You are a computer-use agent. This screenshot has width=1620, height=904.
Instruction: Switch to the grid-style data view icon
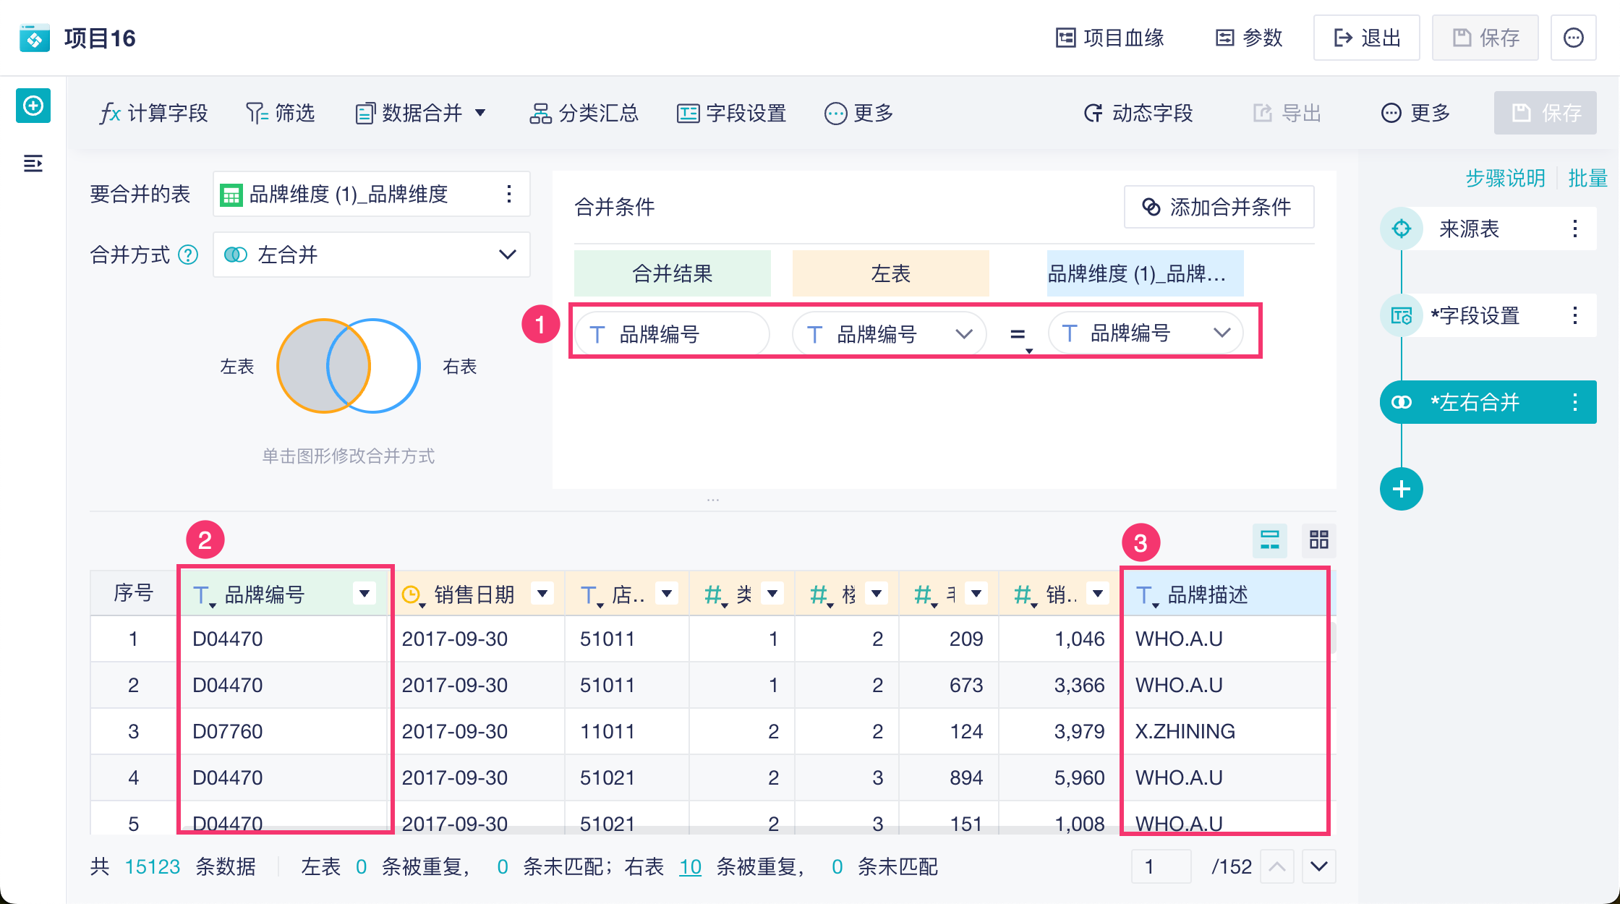tap(1319, 540)
